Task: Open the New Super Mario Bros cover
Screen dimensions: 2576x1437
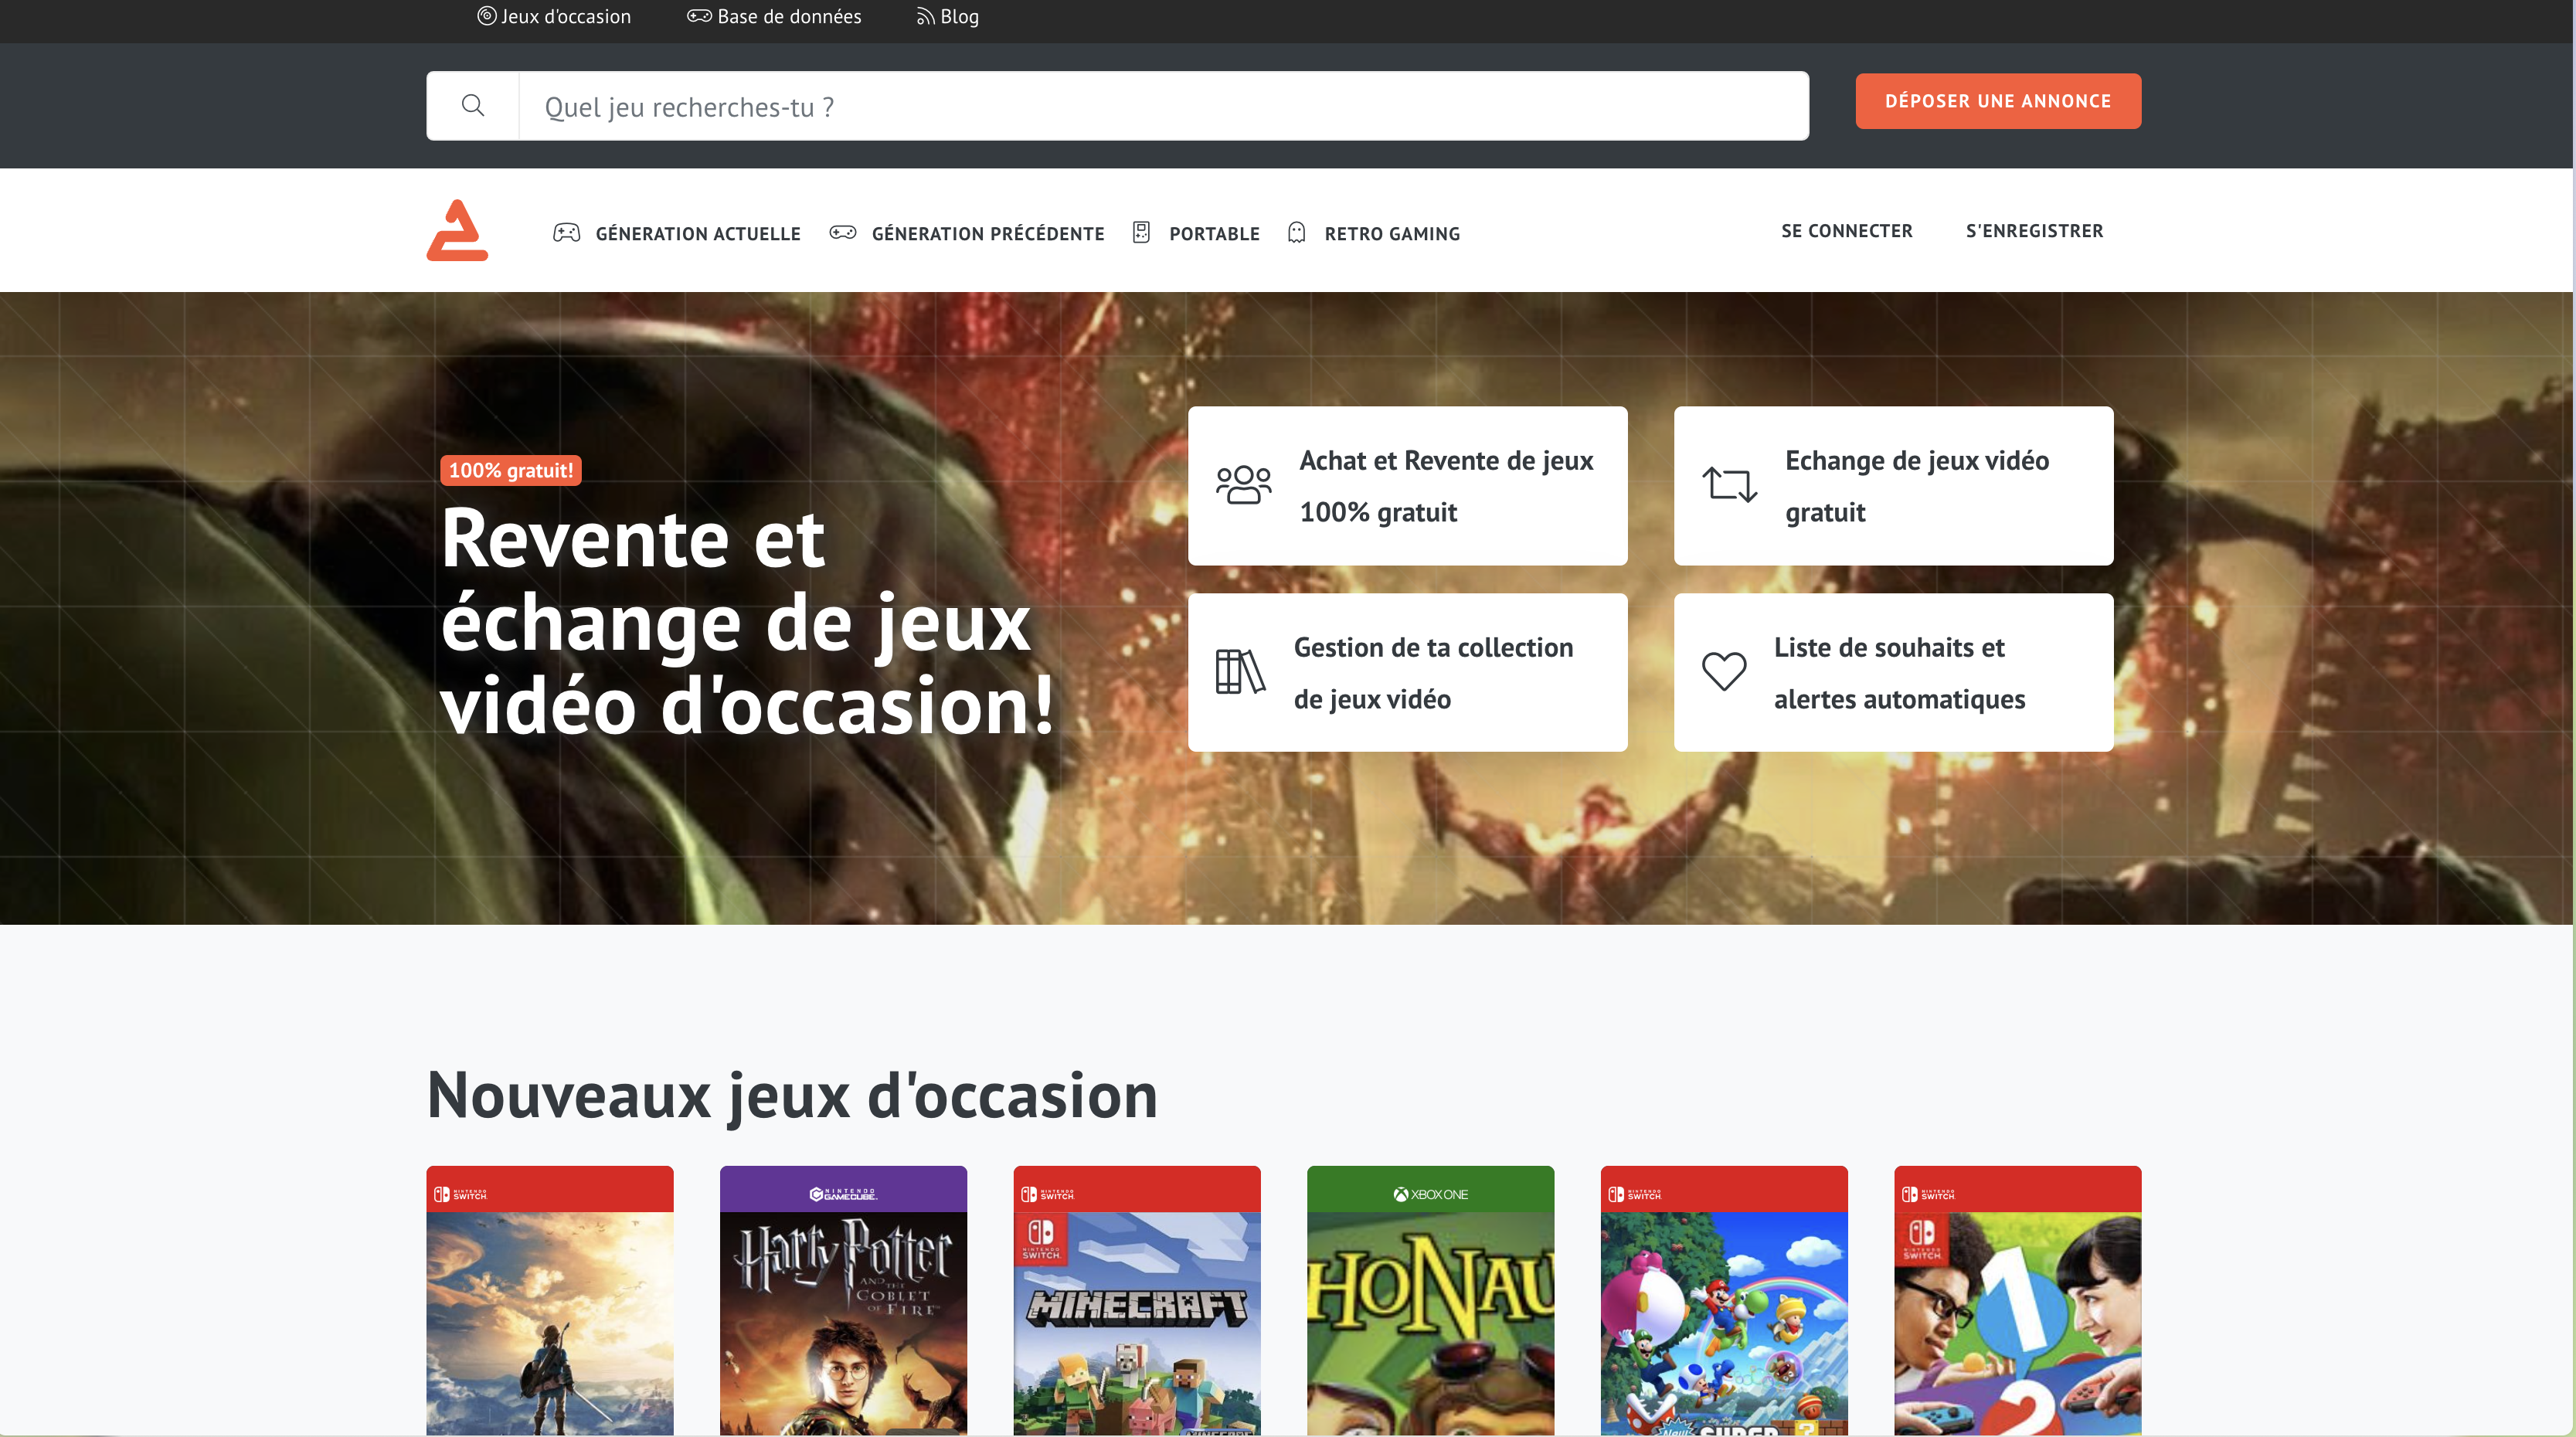Action: (1724, 1323)
